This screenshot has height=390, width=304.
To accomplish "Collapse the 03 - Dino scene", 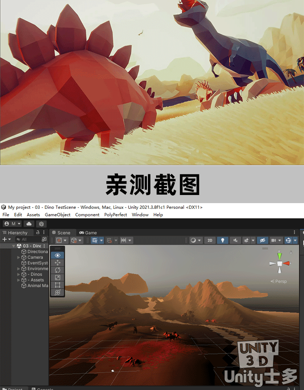I will [14, 246].
